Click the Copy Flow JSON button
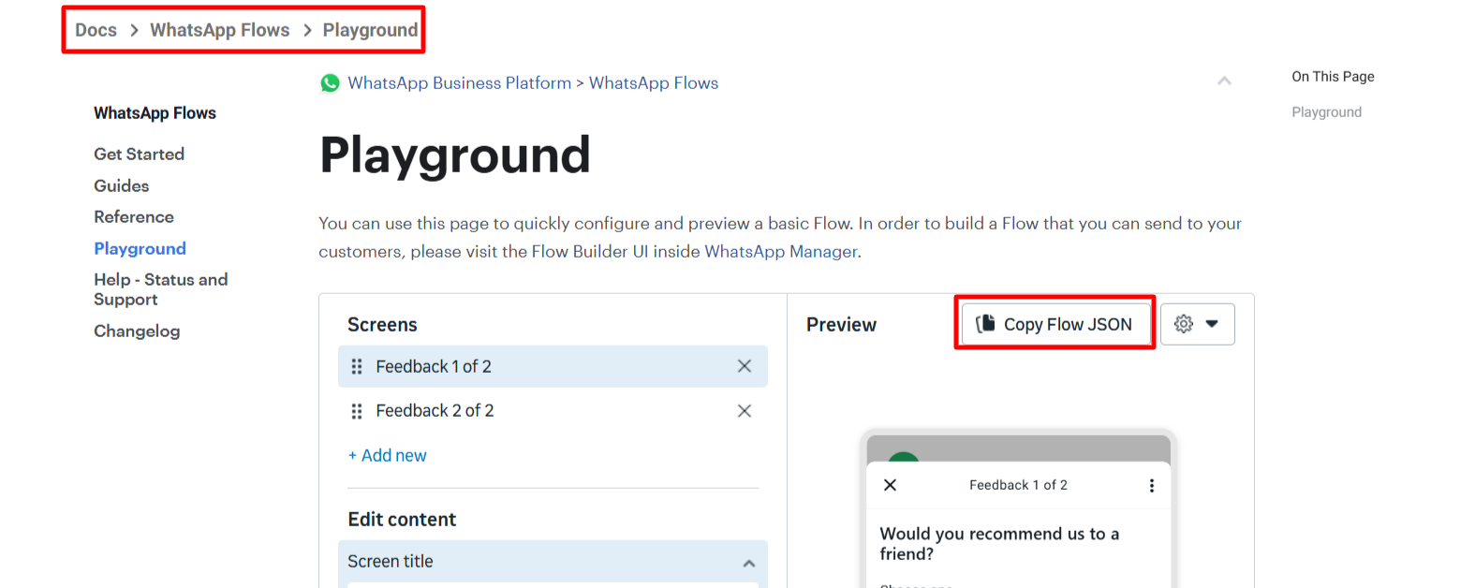1475x588 pixels. tap(1055, 324)
